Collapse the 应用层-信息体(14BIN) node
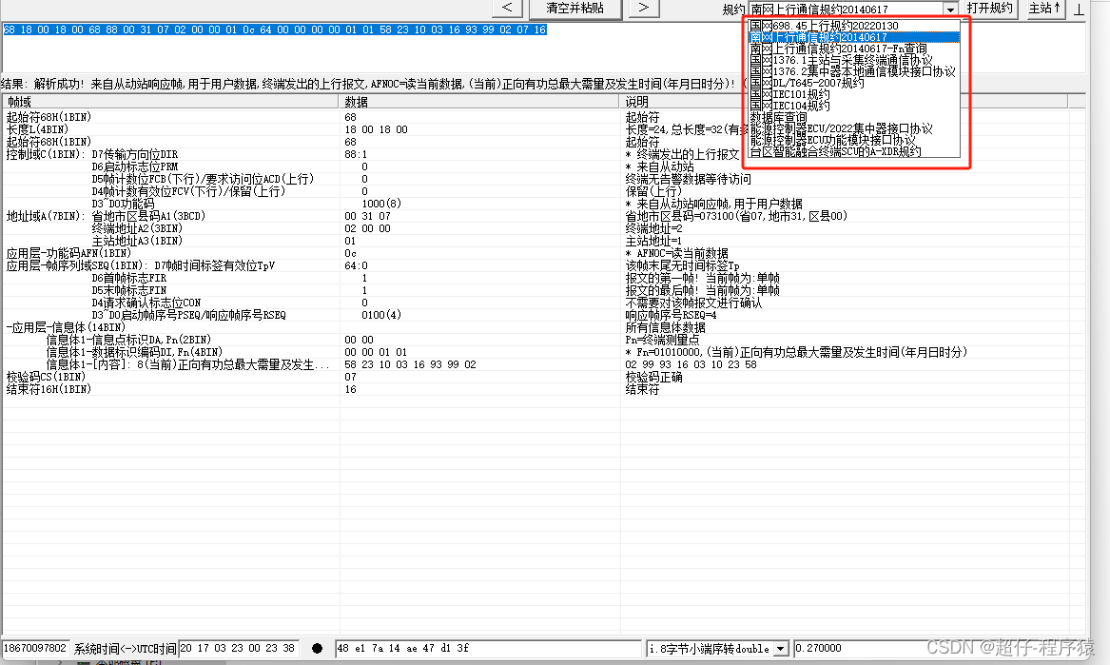Viewport: 1110px width, 665px height. click(9, 328)
